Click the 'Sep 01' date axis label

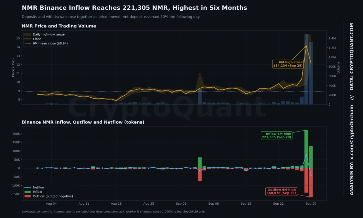(181, 204)
